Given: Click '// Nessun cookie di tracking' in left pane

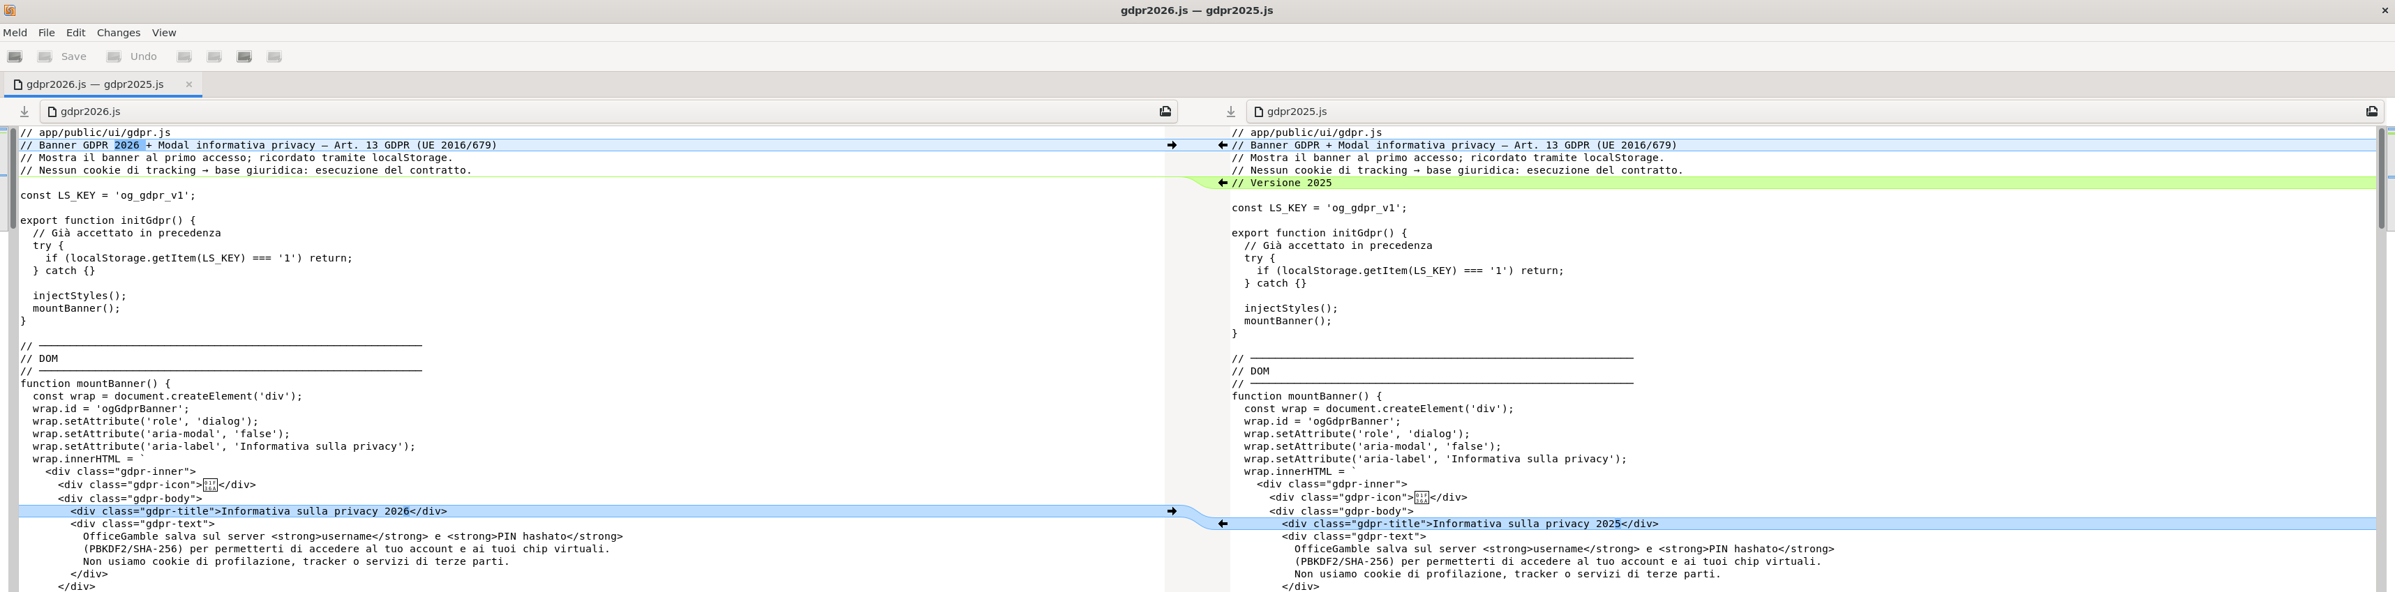Looking at the screenshot, I should click(x=246, y=170).
